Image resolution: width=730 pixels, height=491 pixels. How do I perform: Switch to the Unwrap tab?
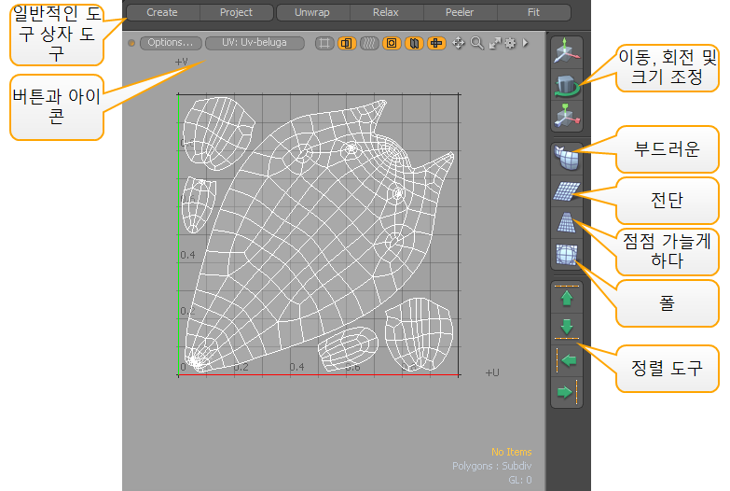coord(311,13)
